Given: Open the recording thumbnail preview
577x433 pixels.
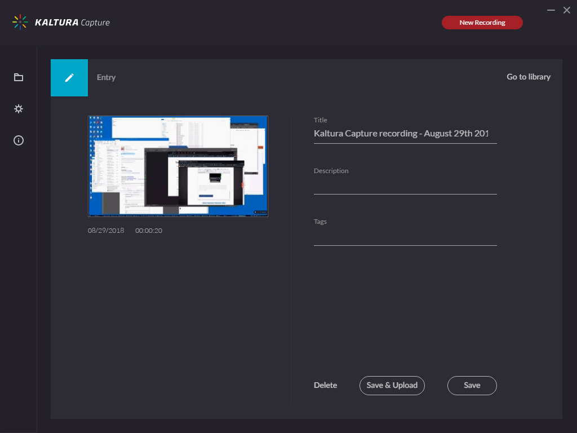Looking at the screenshot, I should [x=177, y=166].
